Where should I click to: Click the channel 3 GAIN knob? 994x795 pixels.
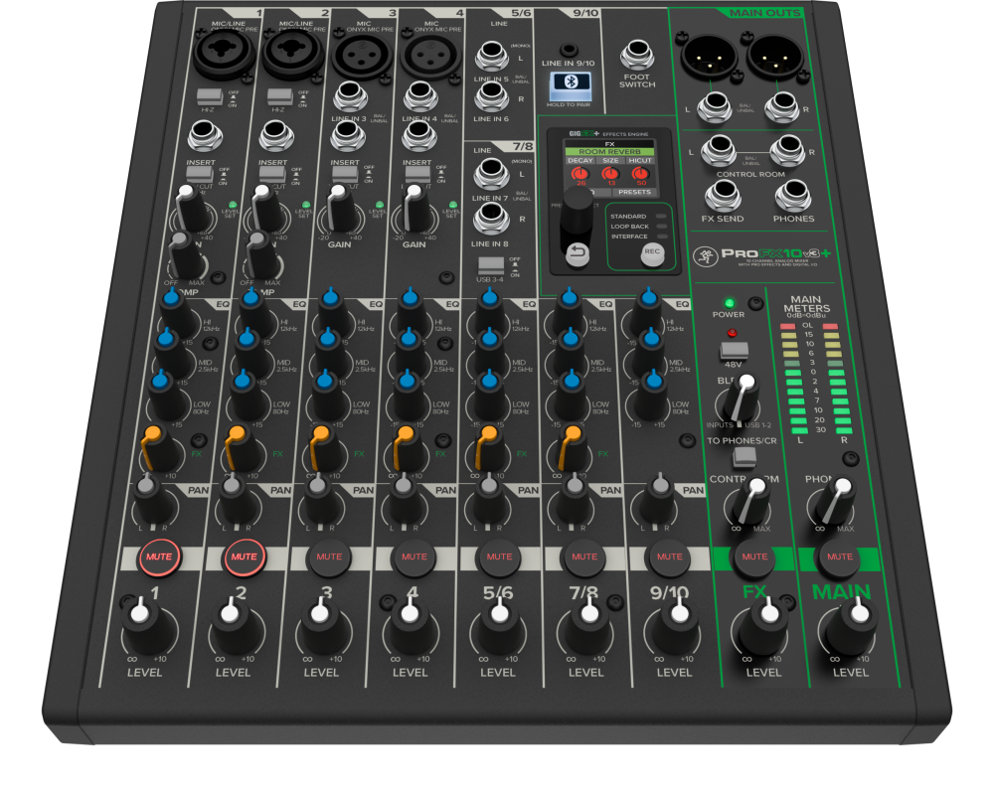(x=342, y=209)
